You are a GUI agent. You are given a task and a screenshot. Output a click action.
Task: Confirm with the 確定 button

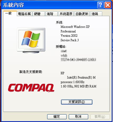[57, 117]
